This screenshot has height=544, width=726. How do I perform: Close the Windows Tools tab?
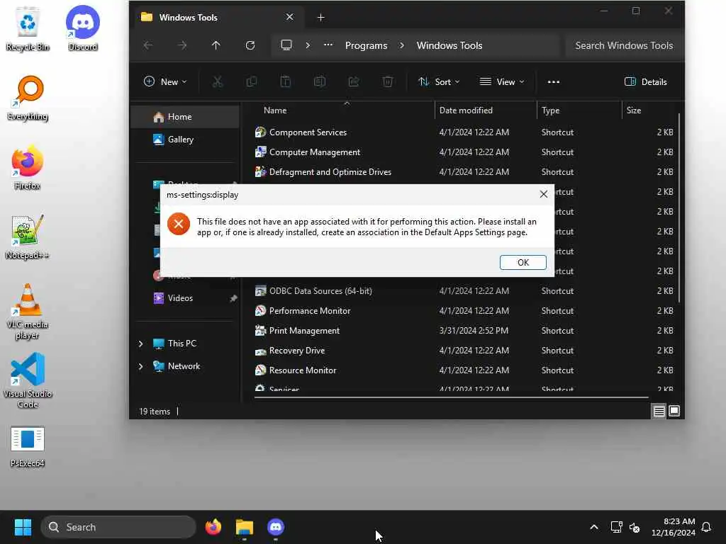point(289,17)
